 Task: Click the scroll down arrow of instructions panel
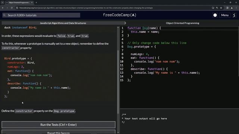click(x=118, y=133)
